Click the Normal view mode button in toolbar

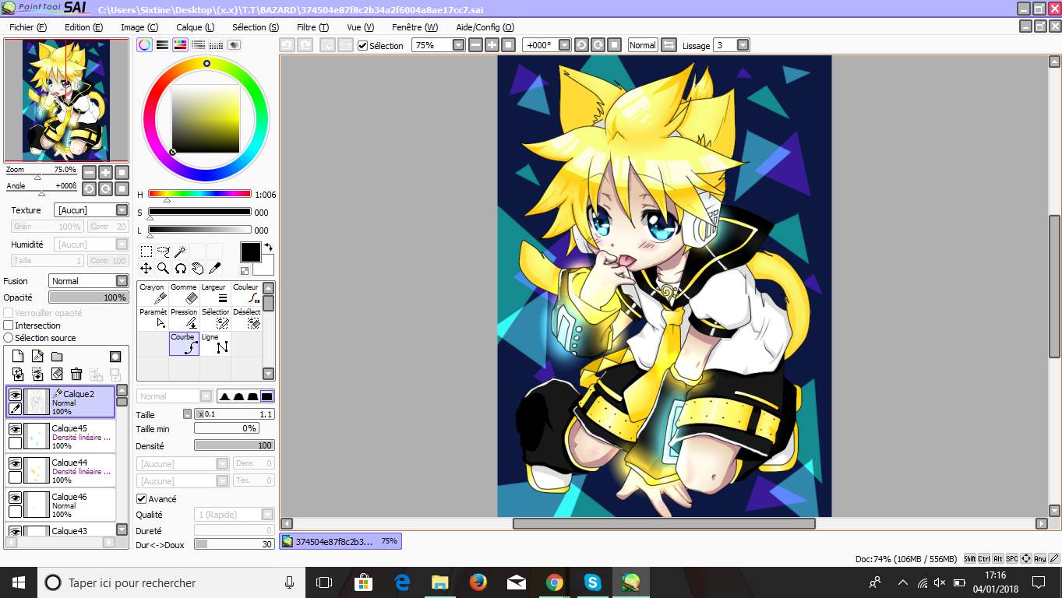[643, 45]
